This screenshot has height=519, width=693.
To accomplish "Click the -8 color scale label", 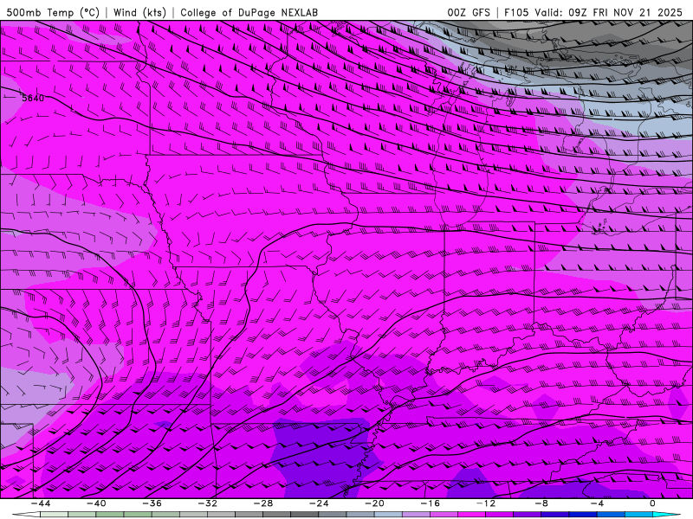I will pyautogui.click(x=542, y=503).
